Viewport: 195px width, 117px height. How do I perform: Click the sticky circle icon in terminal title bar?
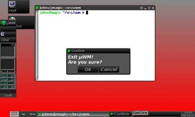coord(141,8)
